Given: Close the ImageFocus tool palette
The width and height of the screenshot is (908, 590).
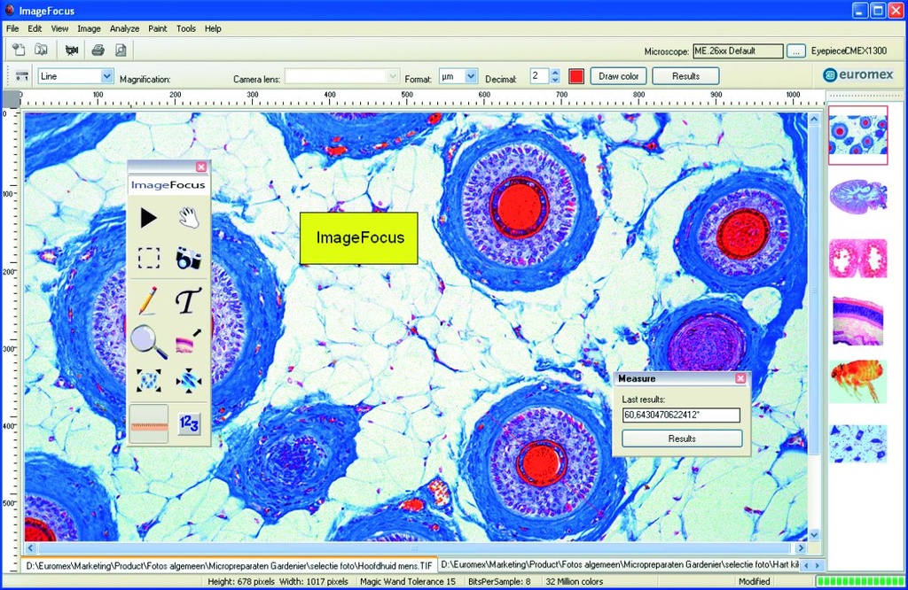Looking at the screenshot, I should click(201, 167).
